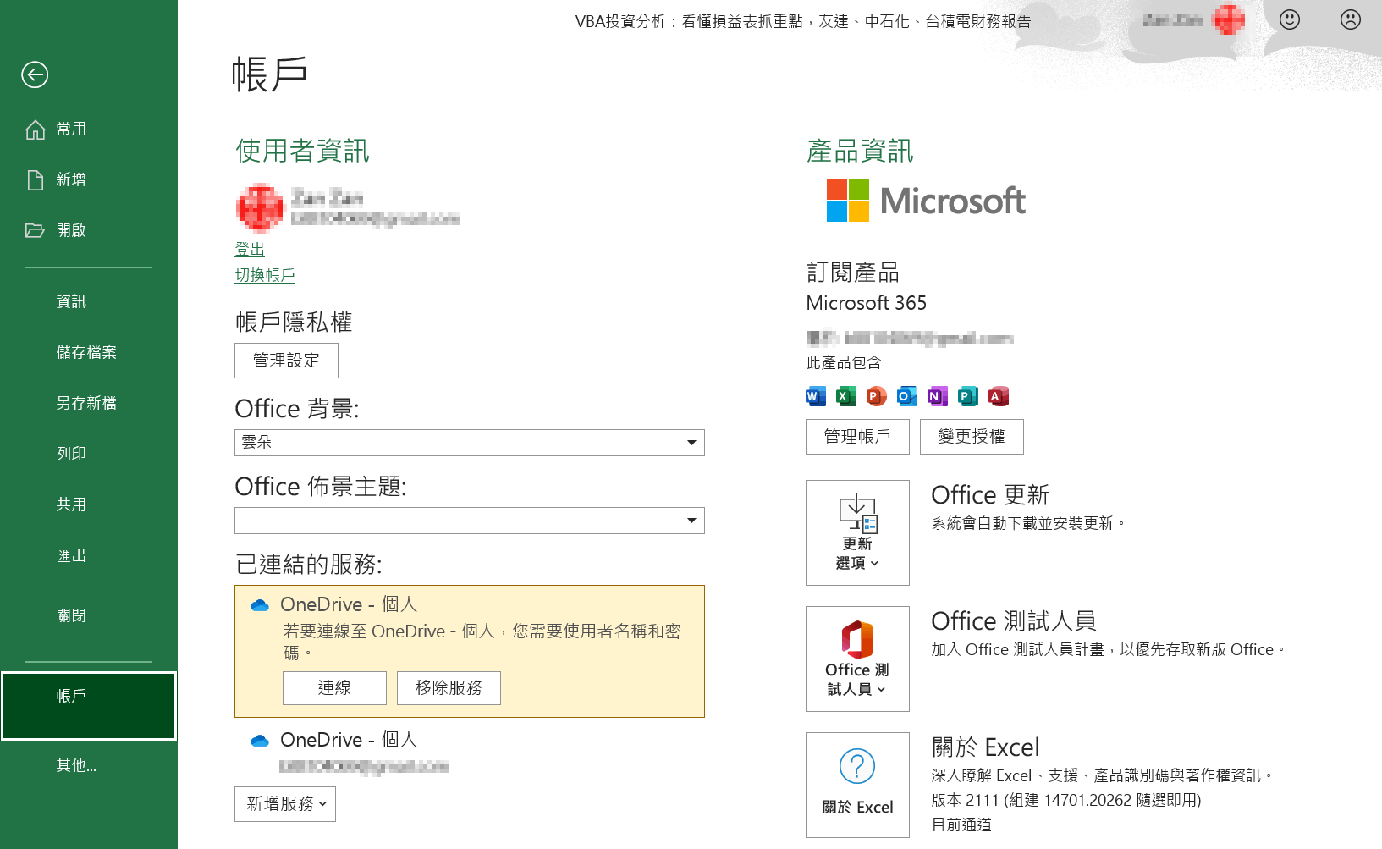Click the 關於 Excel button
The width and height of the screenshot is (1382, 849).
[857, 785]
